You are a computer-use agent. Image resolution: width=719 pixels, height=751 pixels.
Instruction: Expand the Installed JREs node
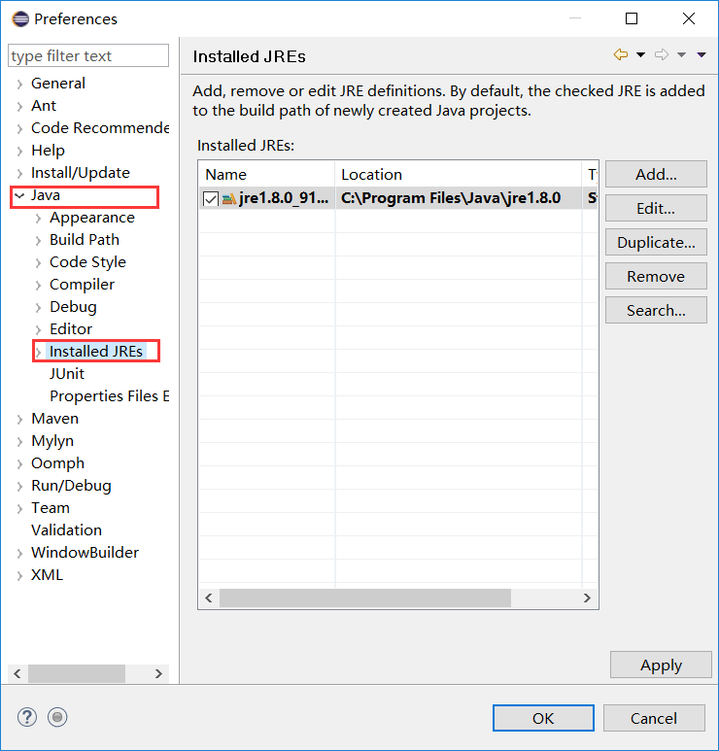click(x=38, y=352)
